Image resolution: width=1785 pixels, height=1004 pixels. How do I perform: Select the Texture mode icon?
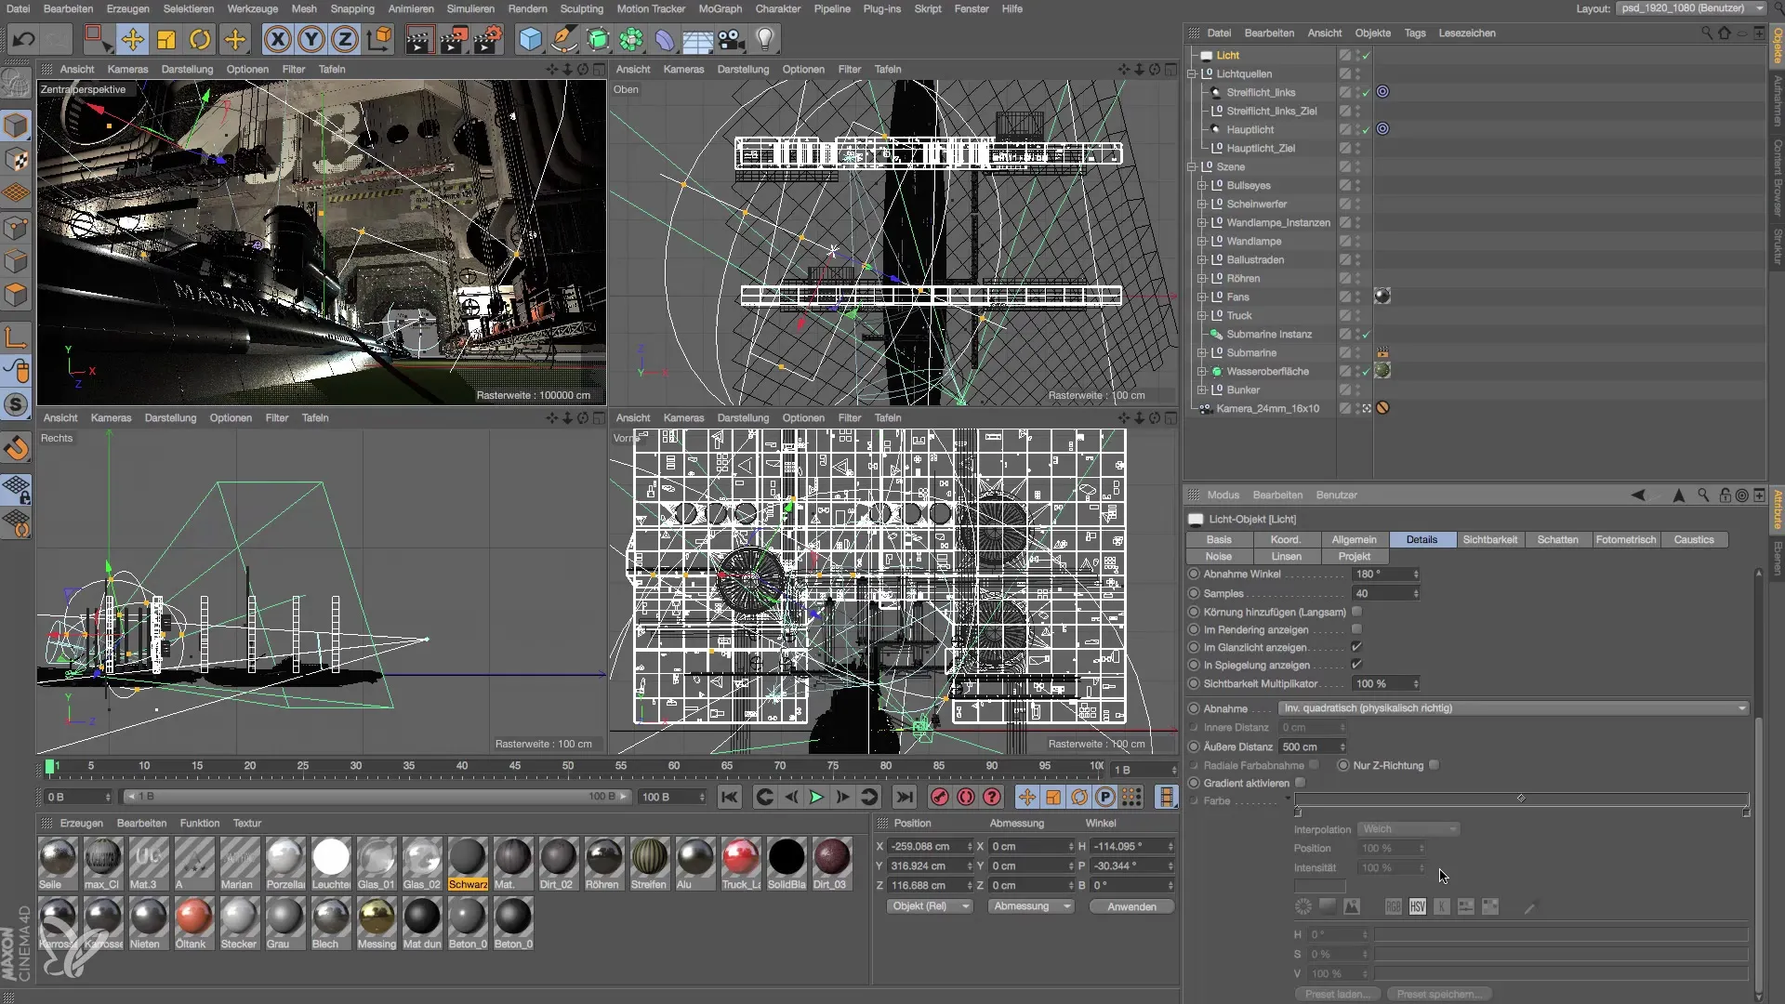(16, 159)
